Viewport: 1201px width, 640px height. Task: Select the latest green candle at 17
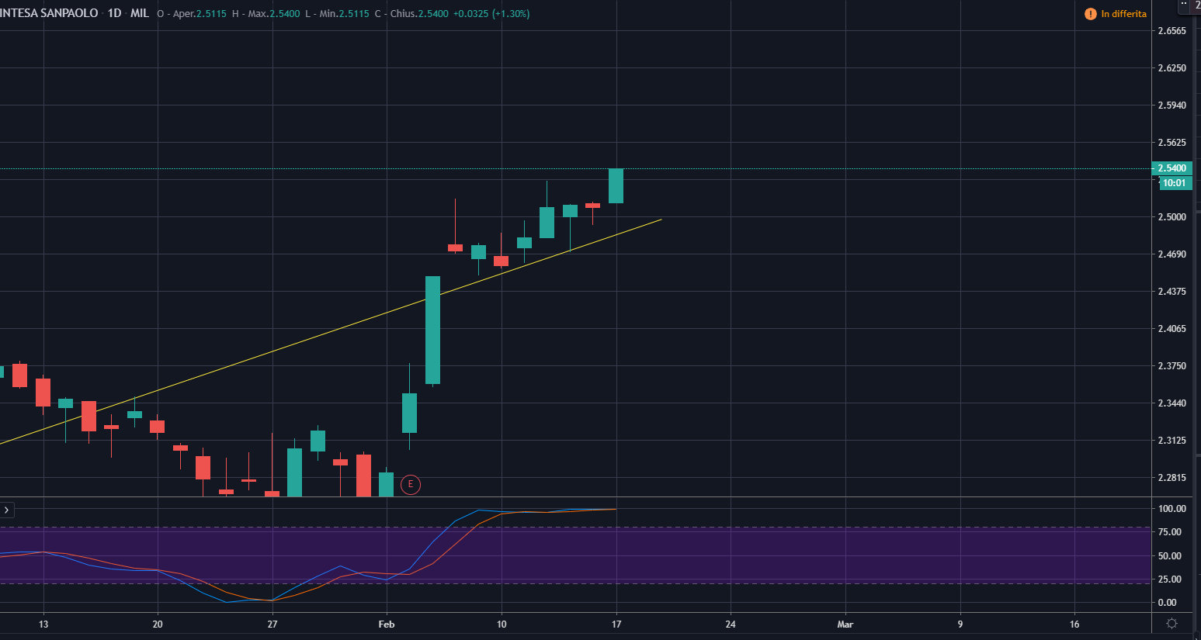click(616, 186)
